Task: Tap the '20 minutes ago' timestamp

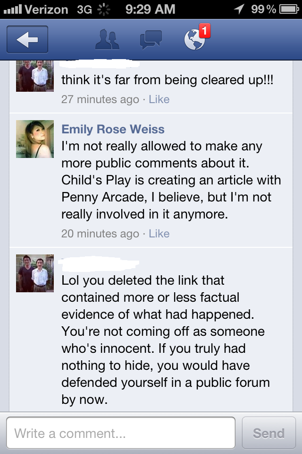Action: [x=101, y=234]
